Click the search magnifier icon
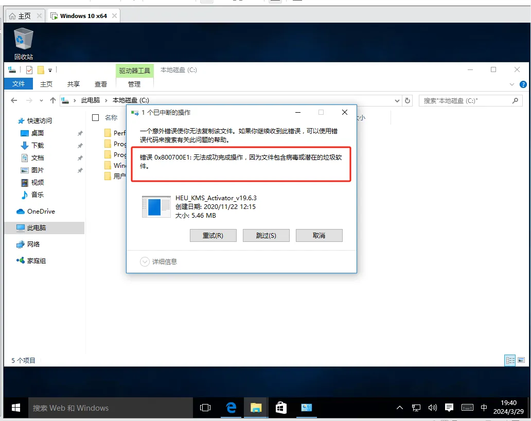Viewport: 531px width, 421px height. 515,100
